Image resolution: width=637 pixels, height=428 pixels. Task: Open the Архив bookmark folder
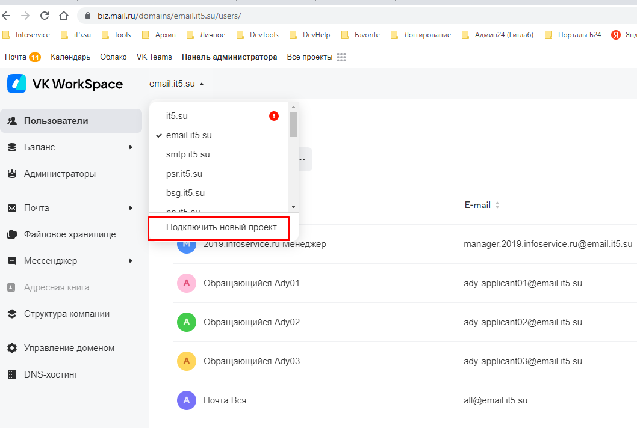(x=159, y=35)
